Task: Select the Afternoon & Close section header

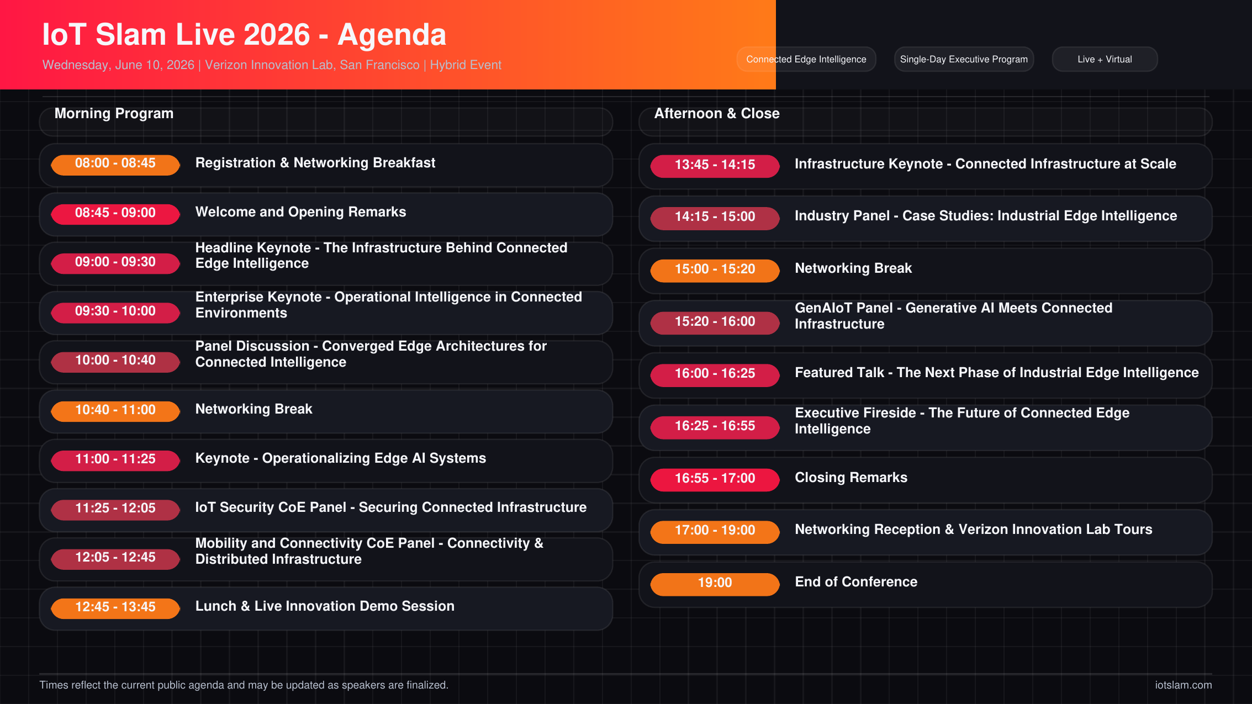Action: (716, 114)
